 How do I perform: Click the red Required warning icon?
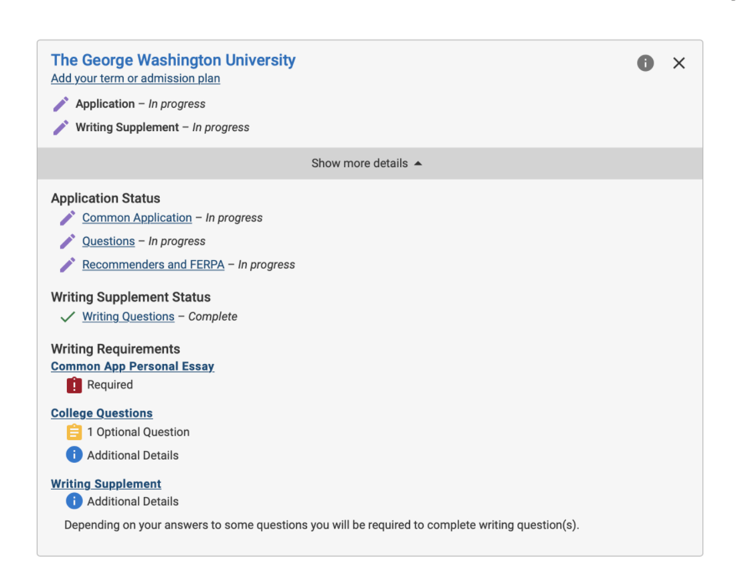(x=74, y=385)
